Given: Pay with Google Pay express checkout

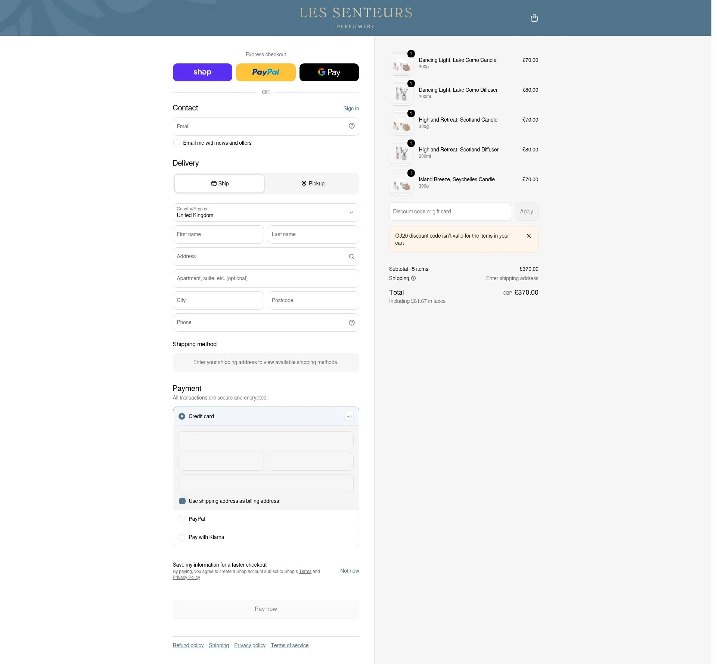Looking at the screenshot, I should click(329, 72).
